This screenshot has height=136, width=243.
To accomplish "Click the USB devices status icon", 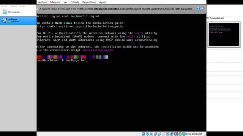I will [x=159, y=134].
